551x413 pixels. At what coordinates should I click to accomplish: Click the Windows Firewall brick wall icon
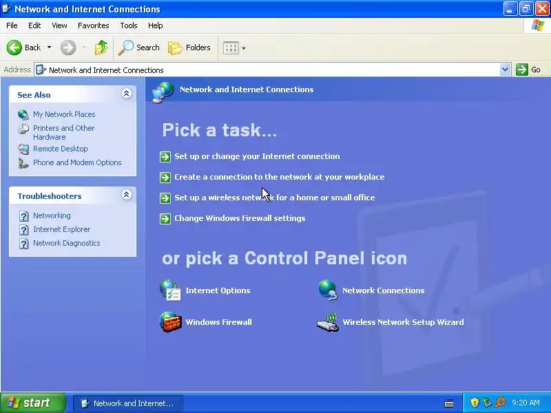pyautogui.click(x=170, y=322)
